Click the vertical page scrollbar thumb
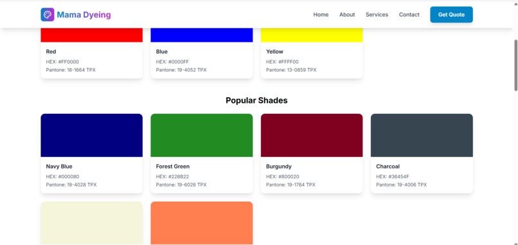Screen dimensions: 518x245 point(515,65)
